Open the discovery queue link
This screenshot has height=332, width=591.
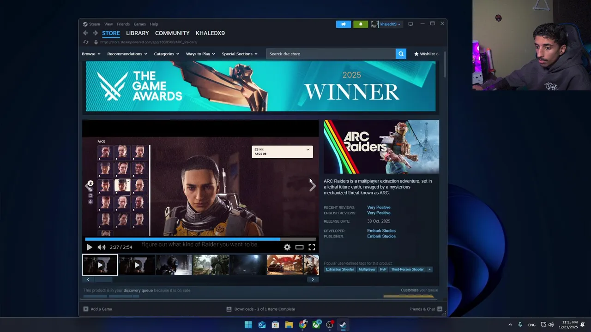point(138,290)
